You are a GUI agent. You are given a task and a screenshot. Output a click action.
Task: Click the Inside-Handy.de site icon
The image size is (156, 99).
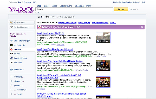11,58
